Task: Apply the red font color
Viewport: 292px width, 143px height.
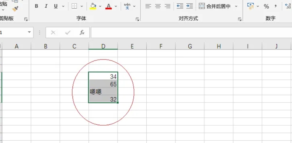Action: (x=109, y=6)
